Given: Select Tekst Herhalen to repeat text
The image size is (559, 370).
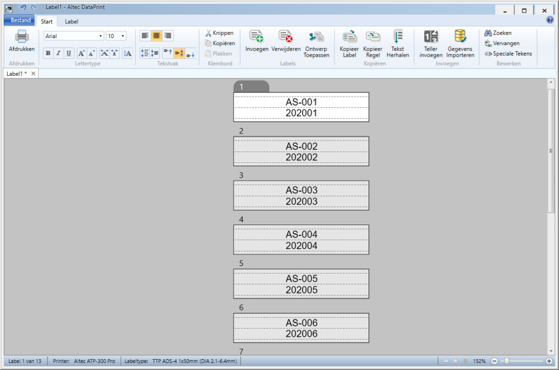Looking at the screenshot, I should click(x=397, y=44).
